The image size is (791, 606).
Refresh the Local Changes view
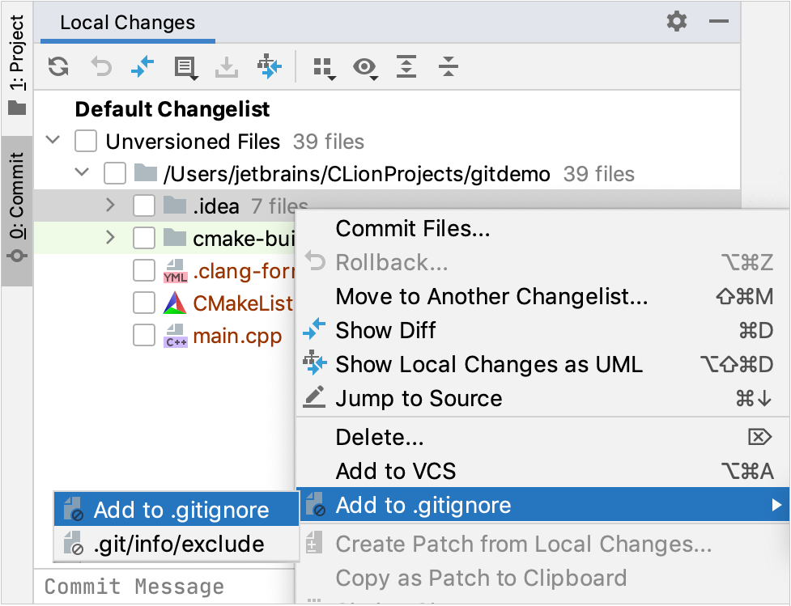tap(57, 67)
